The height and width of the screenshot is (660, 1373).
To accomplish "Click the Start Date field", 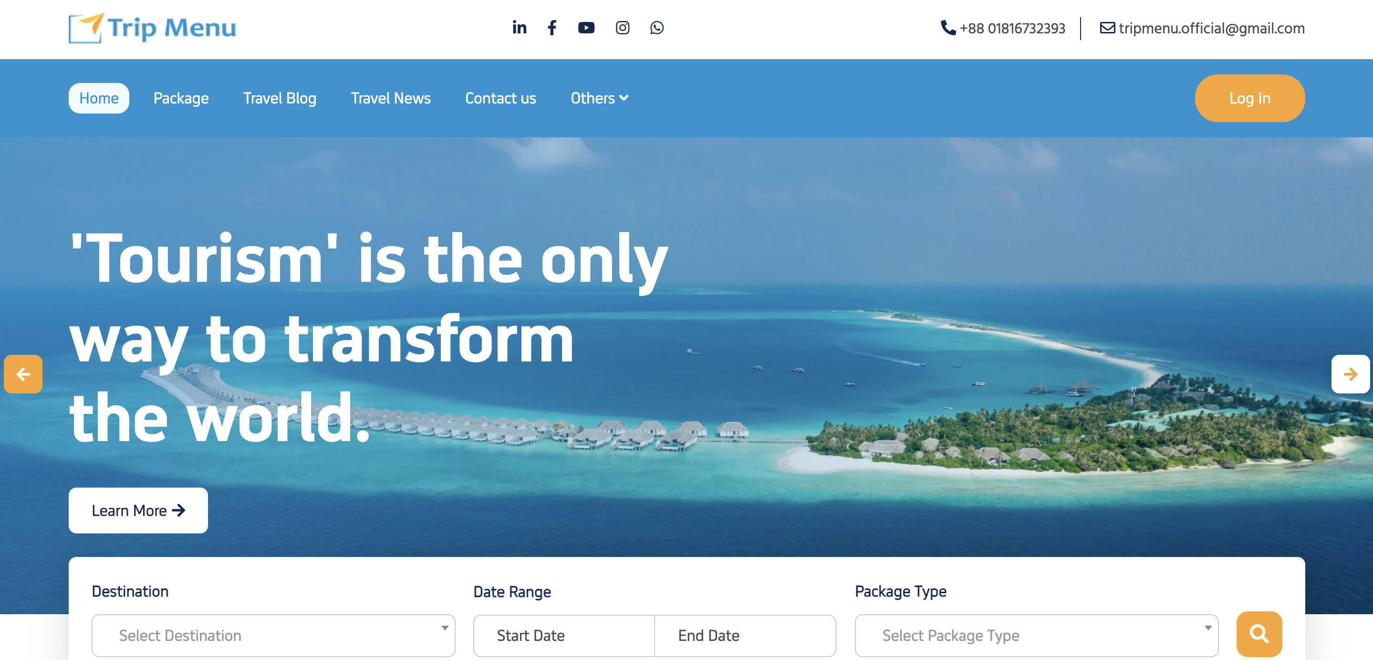I will click(563, 635).
